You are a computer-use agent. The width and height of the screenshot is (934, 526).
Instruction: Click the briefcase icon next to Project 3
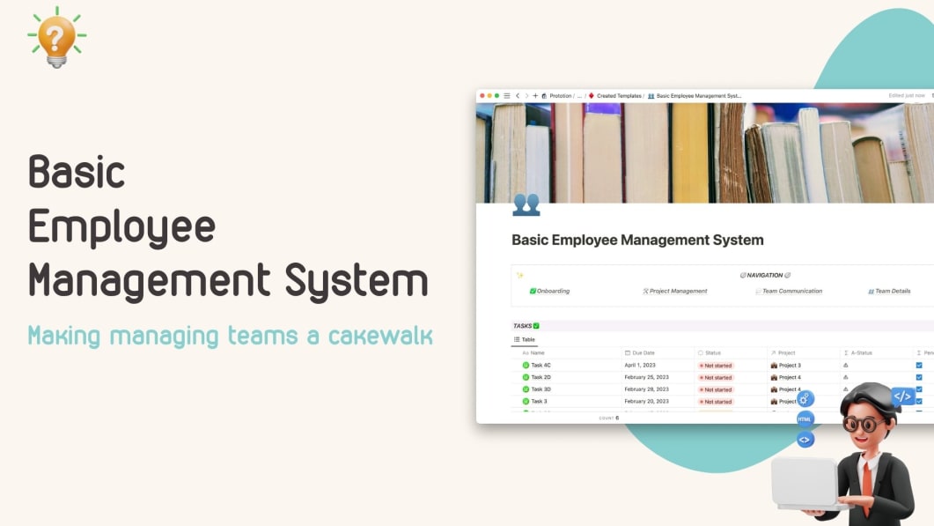776,365
